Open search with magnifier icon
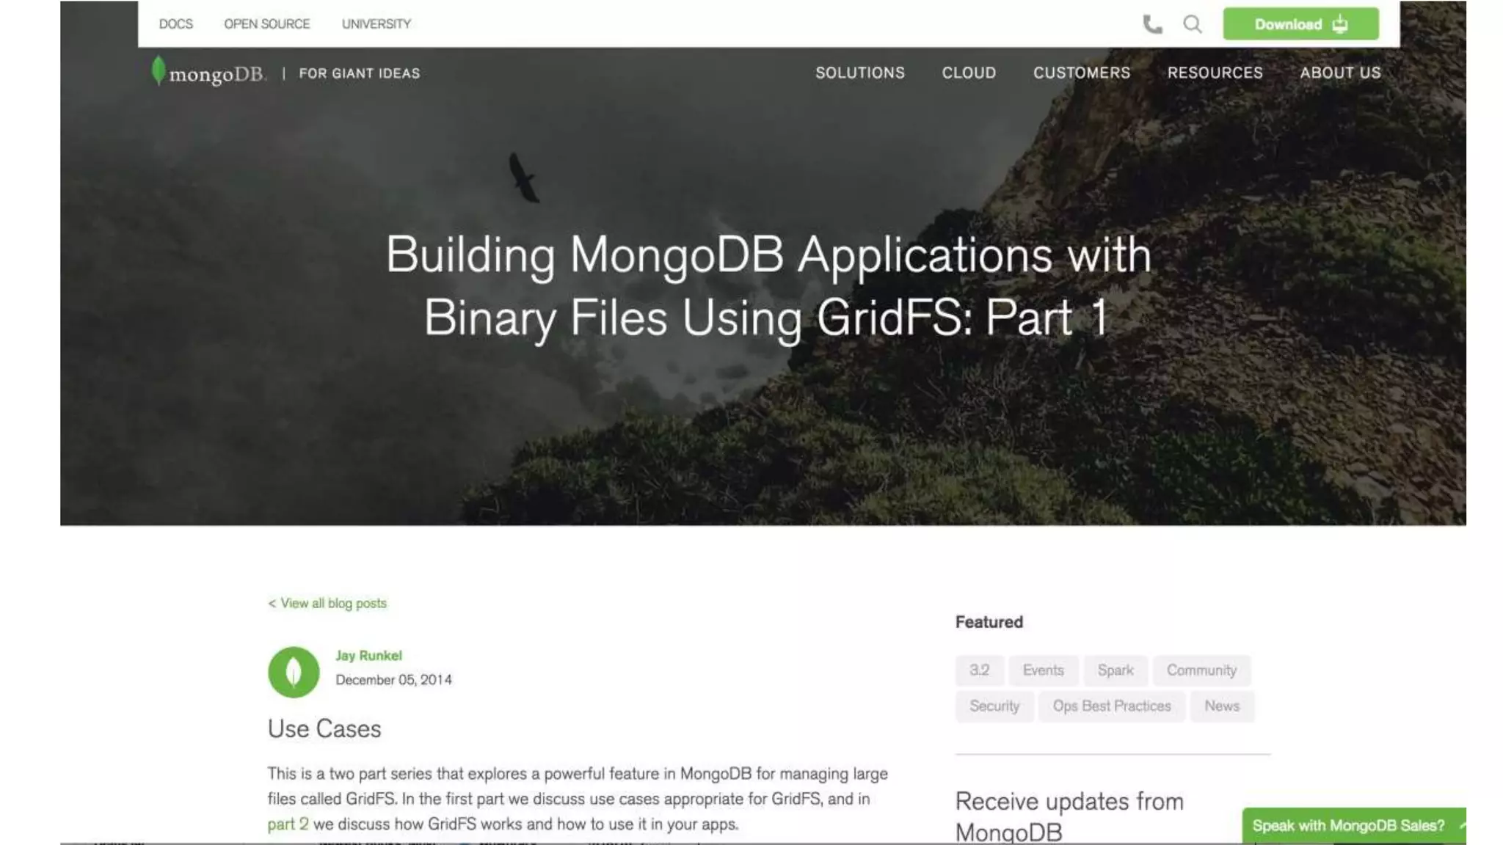 pyautogui.click(x=1193, y=24)
